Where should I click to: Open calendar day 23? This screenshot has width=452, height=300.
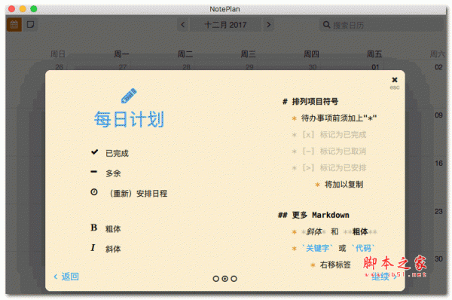pos(438,212)
